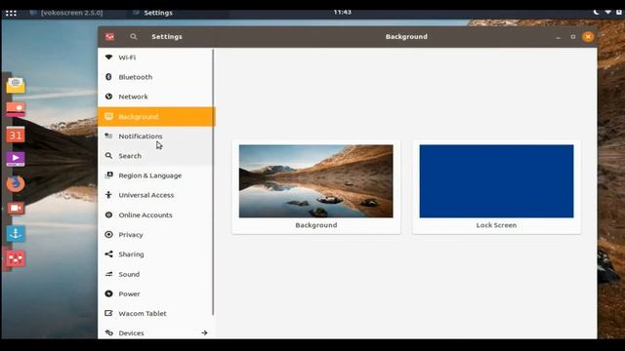Click the Settings entry in the top bar
The image size is (625, 351).
pos(153,13)
